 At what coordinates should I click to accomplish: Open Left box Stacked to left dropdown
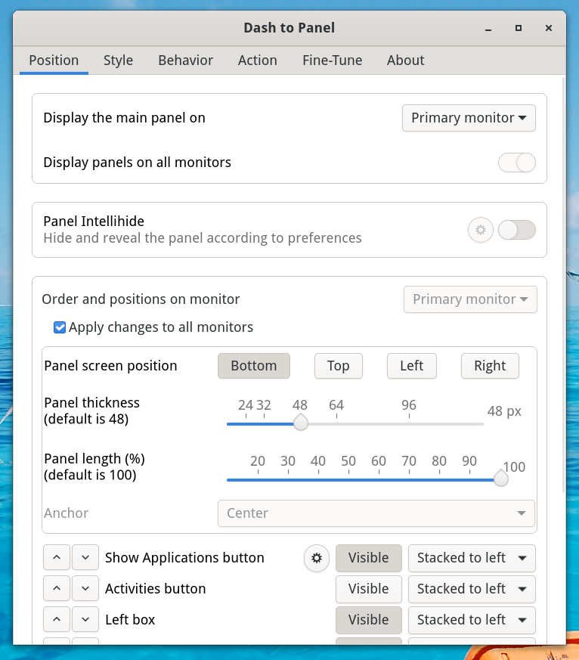pos(472,620)
